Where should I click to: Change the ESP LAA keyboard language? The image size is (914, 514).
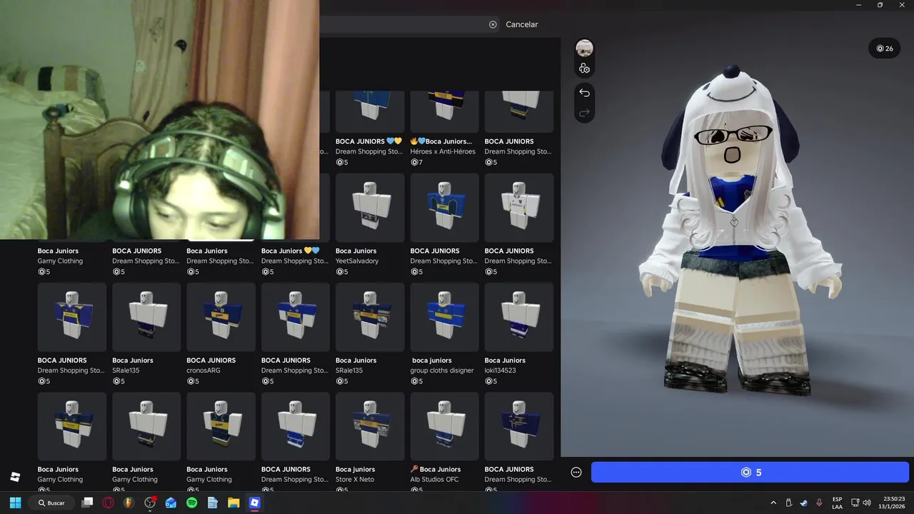point(837,503)
